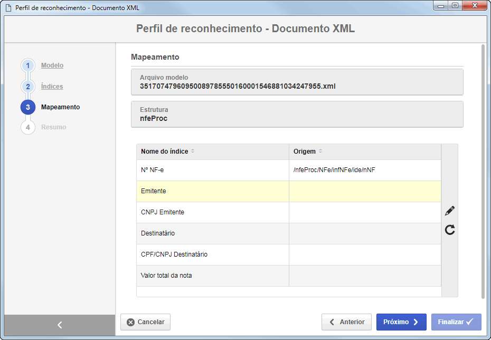Click the Anterior button
This screenshot has height=340, width=491.
[346, 322]
